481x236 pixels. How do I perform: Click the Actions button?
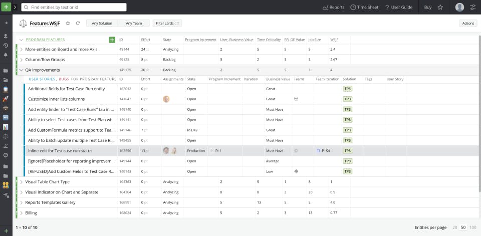[468, 24]
